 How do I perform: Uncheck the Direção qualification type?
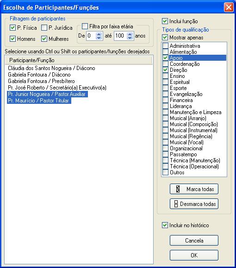pyautogui.click(x=165, y=70)
